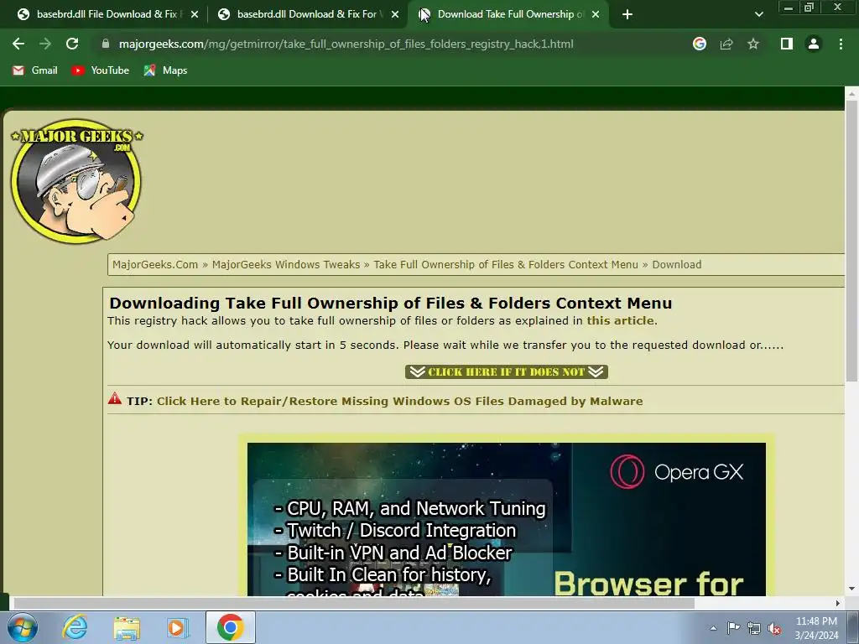Share this page via share icon
Image resolution: width=859 pixels, height=644 pixels.
[726, 44]
